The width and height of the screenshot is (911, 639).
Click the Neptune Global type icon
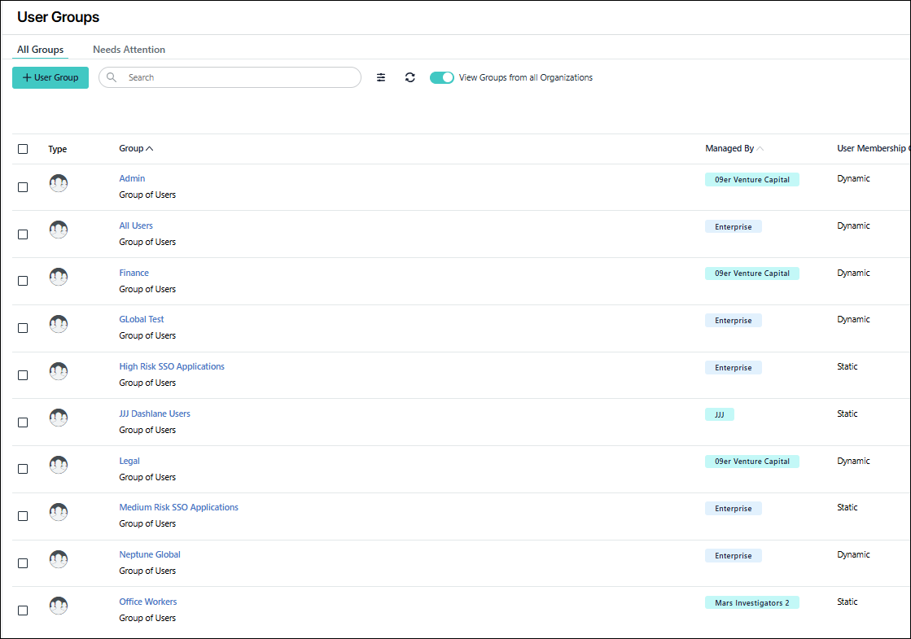point(58,559)
